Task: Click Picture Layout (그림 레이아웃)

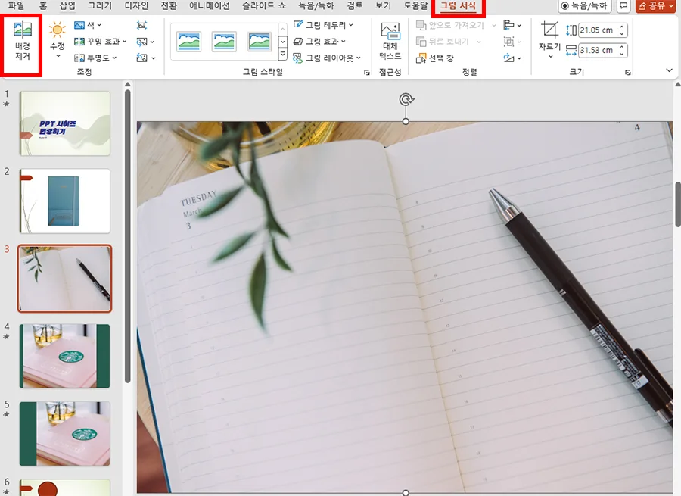Action: [321, 57]
